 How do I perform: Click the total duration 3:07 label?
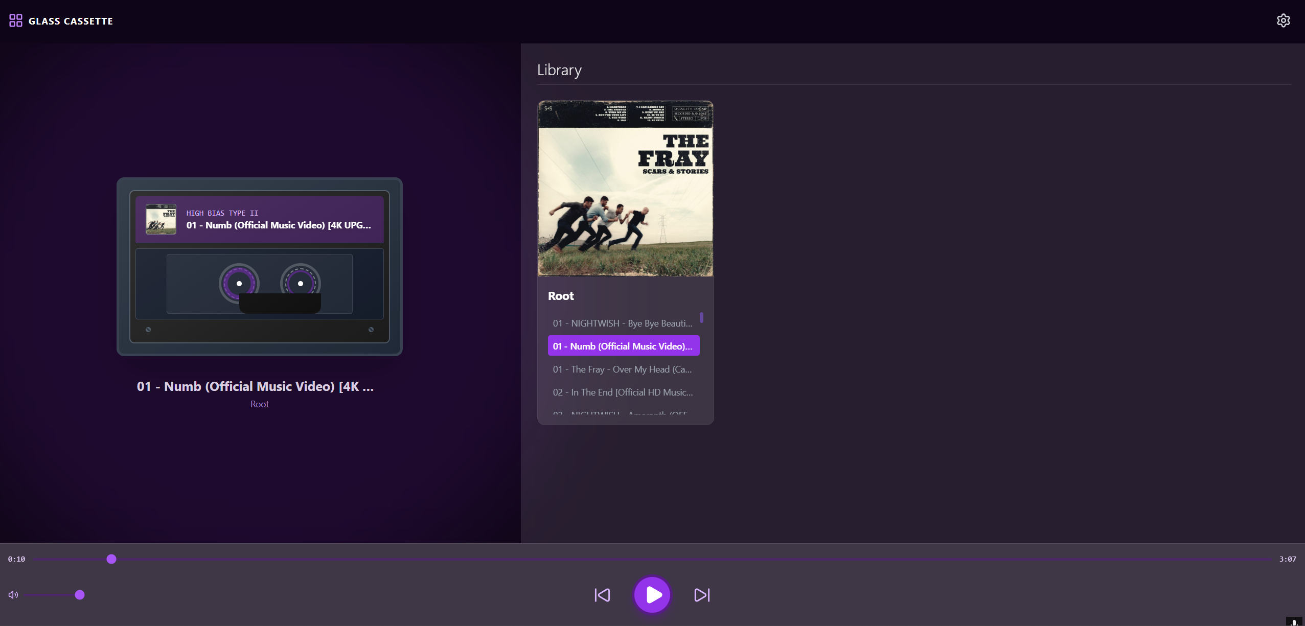pos(1288,559)
